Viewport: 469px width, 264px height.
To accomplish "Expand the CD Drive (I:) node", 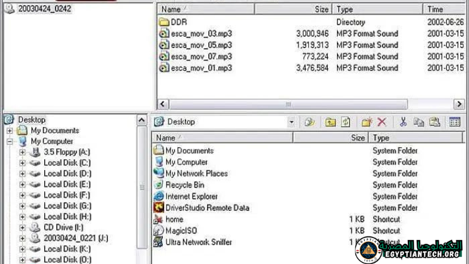I will click(x=23, y=228).
